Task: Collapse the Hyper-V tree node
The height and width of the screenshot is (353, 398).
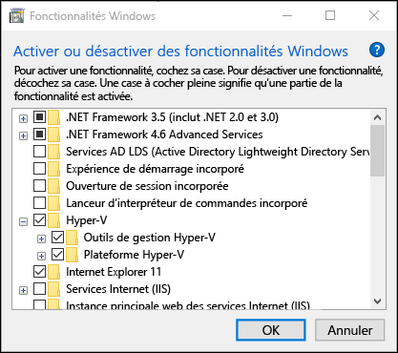Action: 23,221
